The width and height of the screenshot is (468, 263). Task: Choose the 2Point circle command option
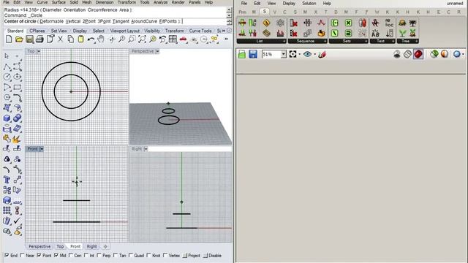click(89, 21)
